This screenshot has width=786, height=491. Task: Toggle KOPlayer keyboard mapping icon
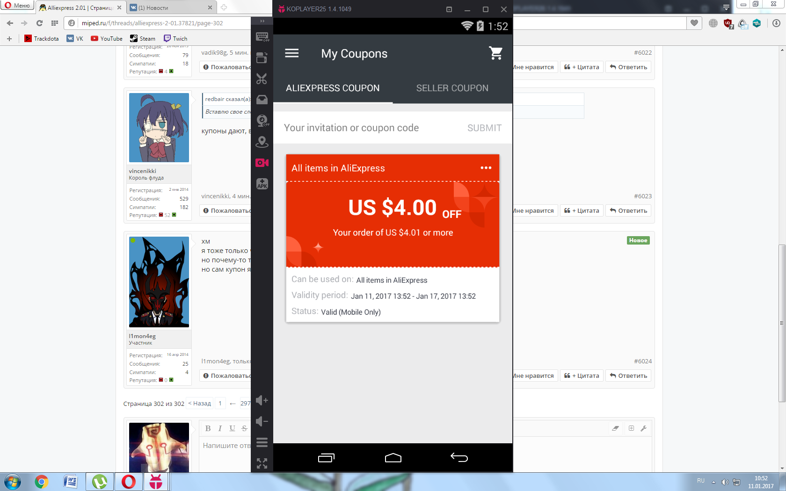[x=262, y=37]
